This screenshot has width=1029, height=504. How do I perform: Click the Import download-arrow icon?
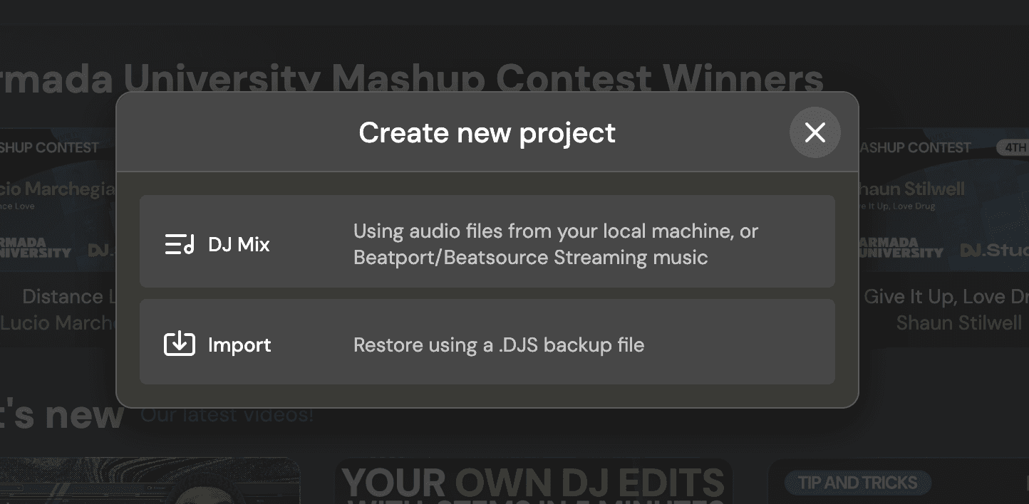(x=180, y=342)
